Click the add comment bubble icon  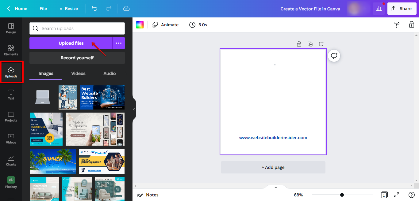click(x=334, y=56)
